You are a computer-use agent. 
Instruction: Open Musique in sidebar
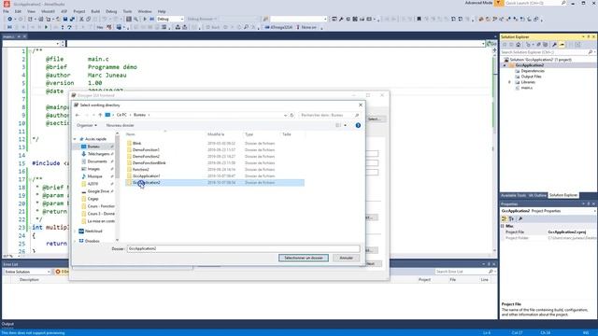coord(94,176)
